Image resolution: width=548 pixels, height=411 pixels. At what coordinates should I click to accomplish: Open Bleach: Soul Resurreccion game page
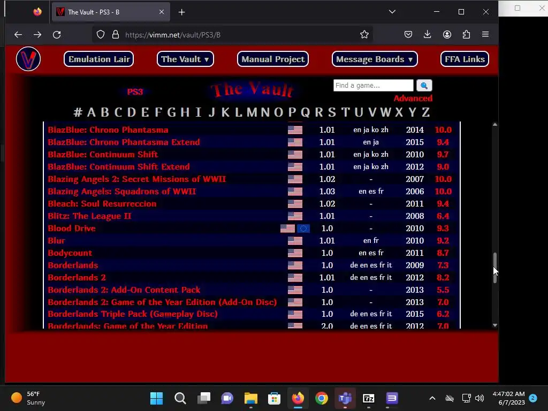[102, 203]
